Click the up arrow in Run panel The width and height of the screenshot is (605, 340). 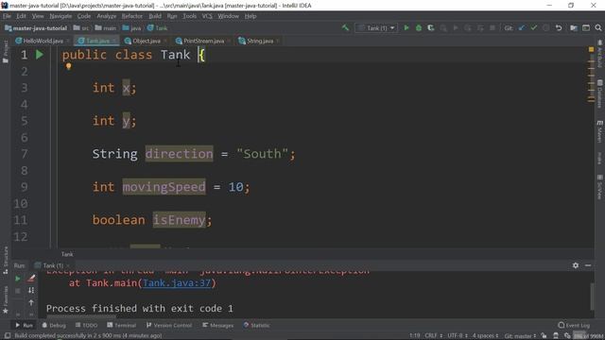[x=31, y=302]
